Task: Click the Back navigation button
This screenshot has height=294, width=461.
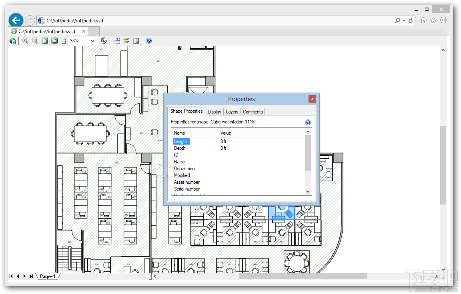Action: (16, 20)
